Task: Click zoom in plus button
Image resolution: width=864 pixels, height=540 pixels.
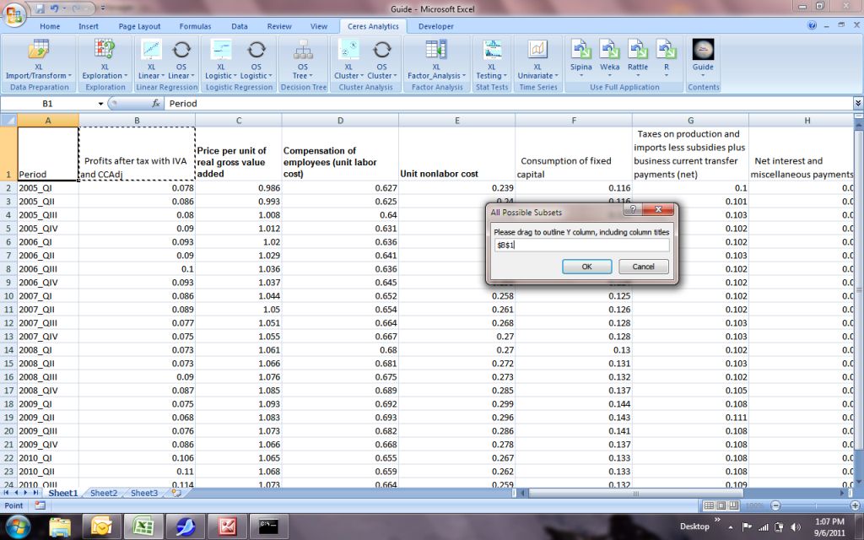Action: 856,505
